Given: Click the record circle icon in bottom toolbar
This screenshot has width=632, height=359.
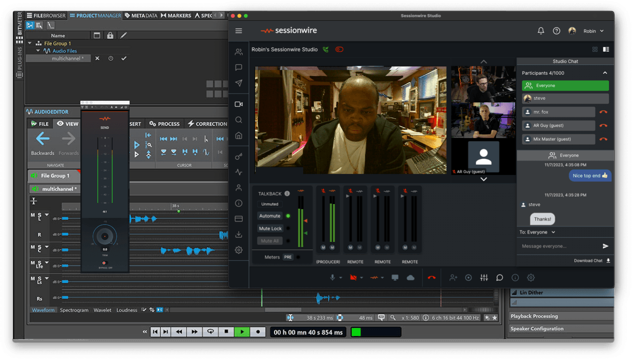Looking at the screenshot, I should 469,278.
